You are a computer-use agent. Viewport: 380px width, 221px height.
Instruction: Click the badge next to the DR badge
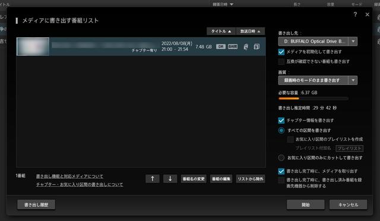pyautogui.click(x=233, y=47)
